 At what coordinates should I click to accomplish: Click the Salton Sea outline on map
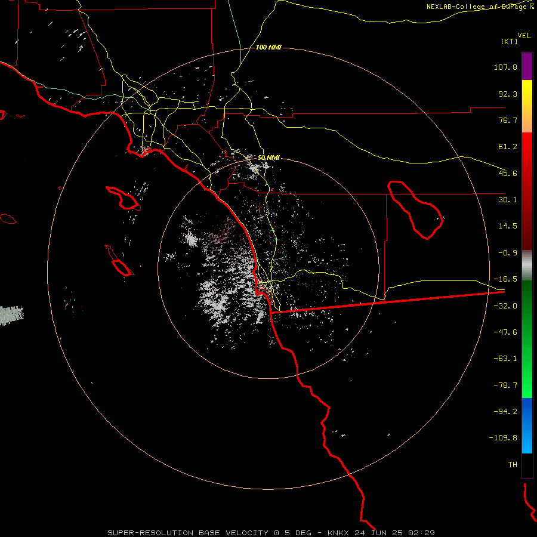click(415, 209)
